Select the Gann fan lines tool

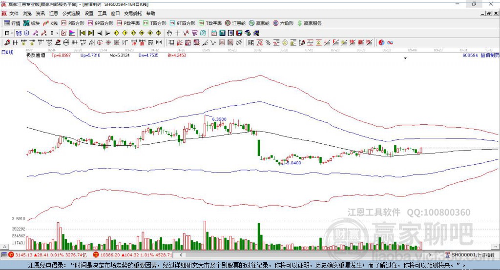point(180,43)
